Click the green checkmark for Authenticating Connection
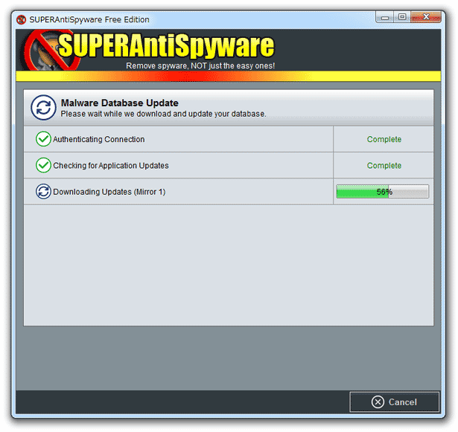The image size is (458, 432). [x=43, y=139]
